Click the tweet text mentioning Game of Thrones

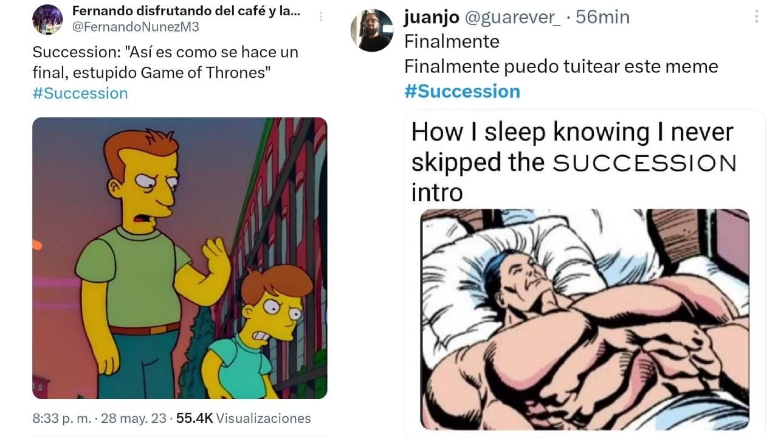[x=165, y=63]
